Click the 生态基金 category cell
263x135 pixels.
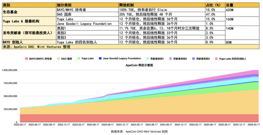(29, 12)
